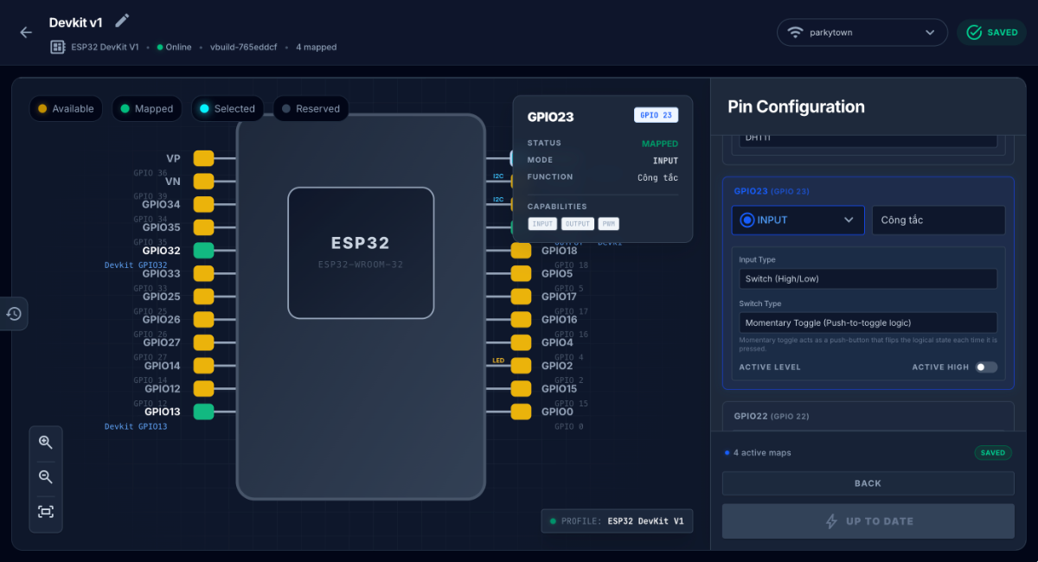The height and width of the screenshot is (562, 1038).
Task: Click the GPIO 23 badge in tooltip
Action: 655,115
